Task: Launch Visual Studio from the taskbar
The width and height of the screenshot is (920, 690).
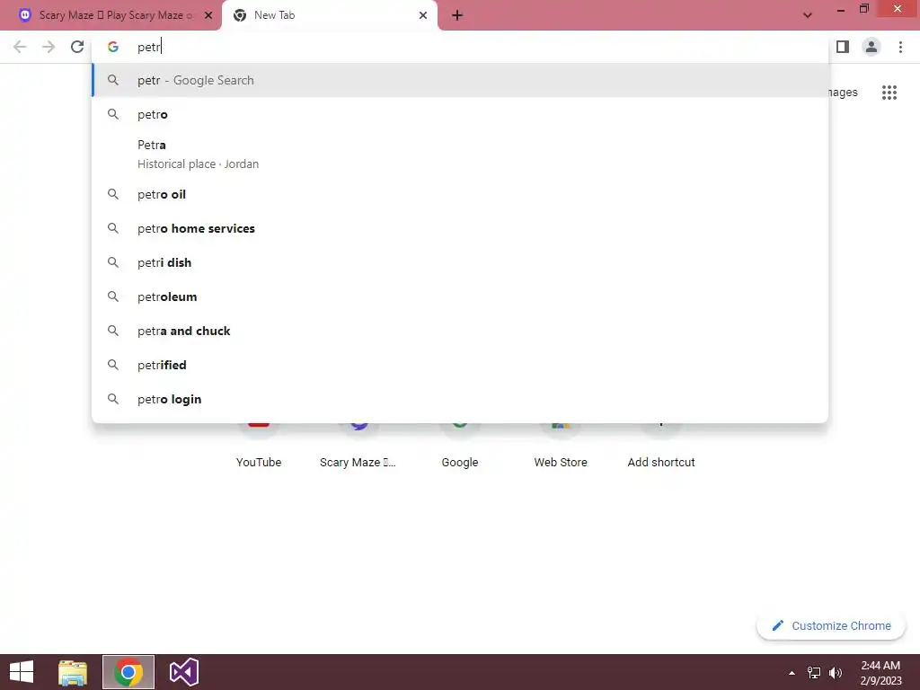Action: click(x=184, y=672)
